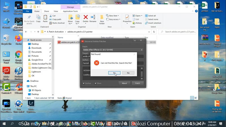Click the Pin to Quick access icon

(x=29, y=19)
